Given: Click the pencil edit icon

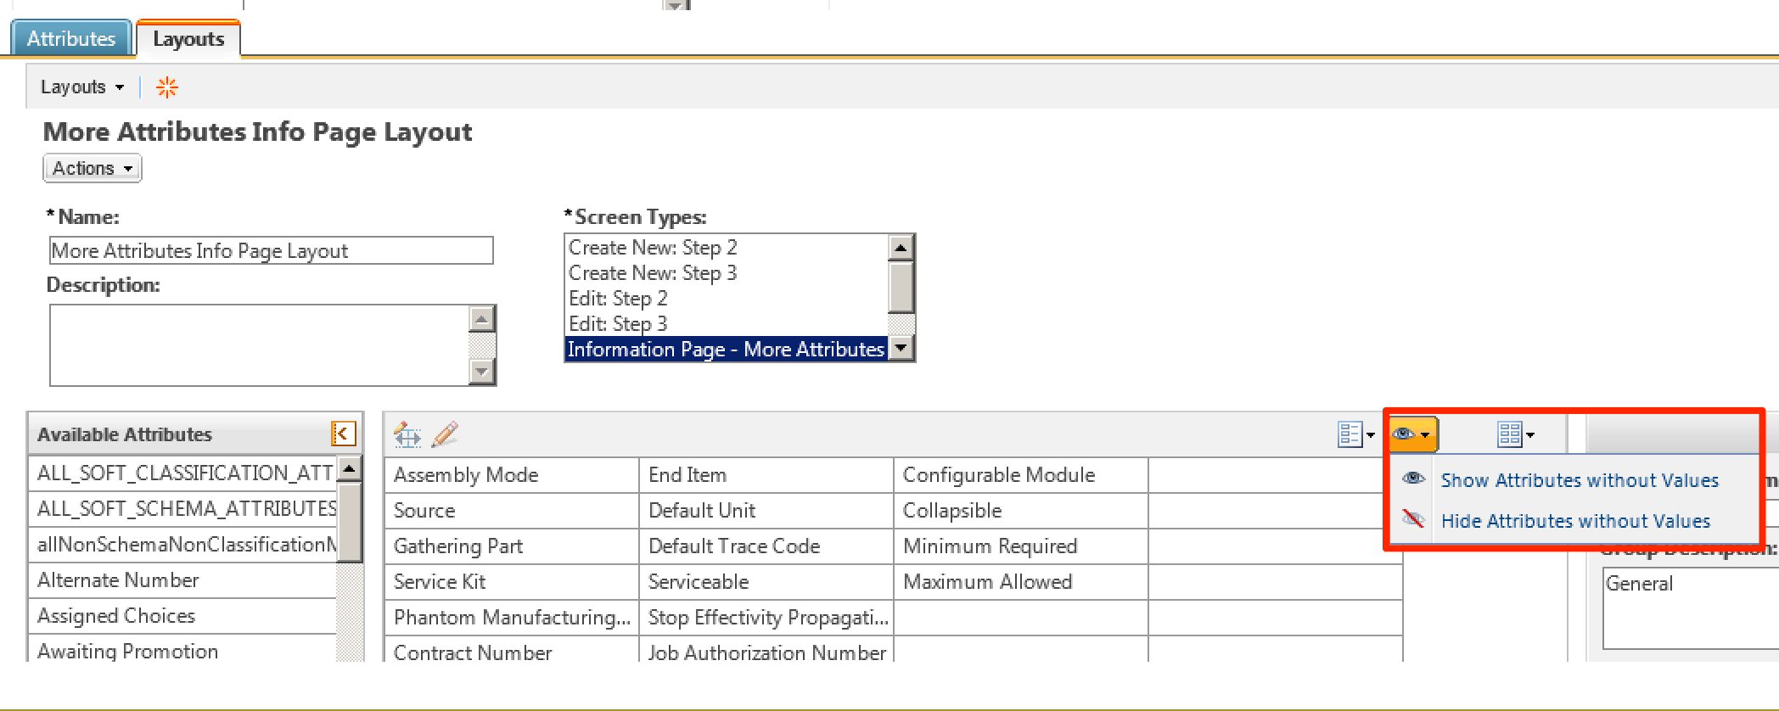Looking at the screenshot, I should point(445,434).
